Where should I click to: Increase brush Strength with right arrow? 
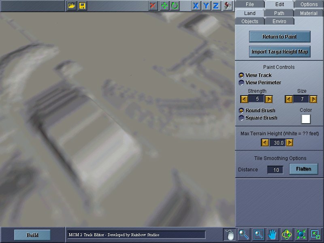coord(269,99)
